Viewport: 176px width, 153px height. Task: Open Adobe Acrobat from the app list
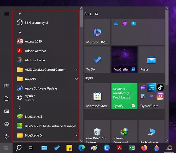click(46, 51)
